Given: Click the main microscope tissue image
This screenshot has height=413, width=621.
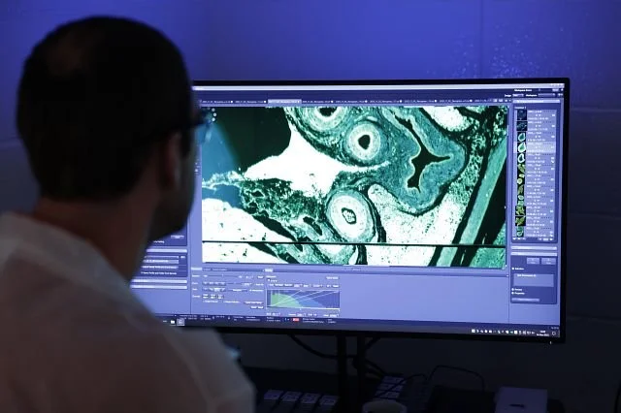Looking at the screenshot, I should point(353,185).
